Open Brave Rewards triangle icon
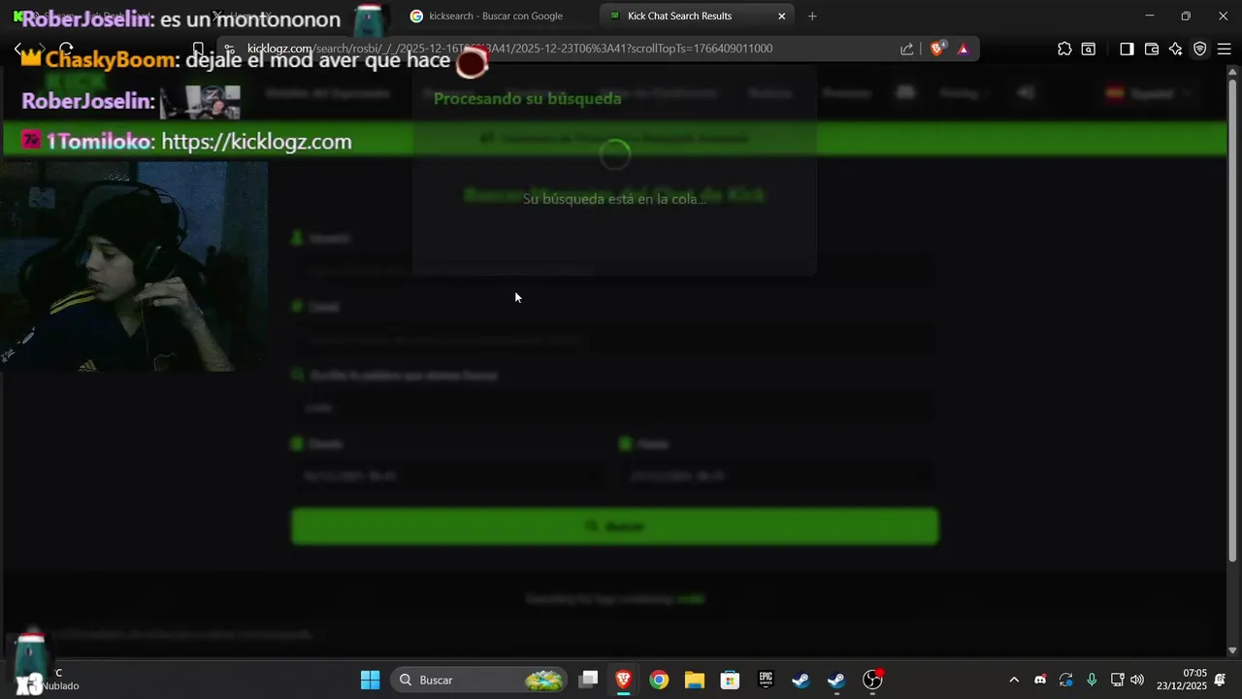The width and height of the screenshot is (1242, 699). (964, 49)
